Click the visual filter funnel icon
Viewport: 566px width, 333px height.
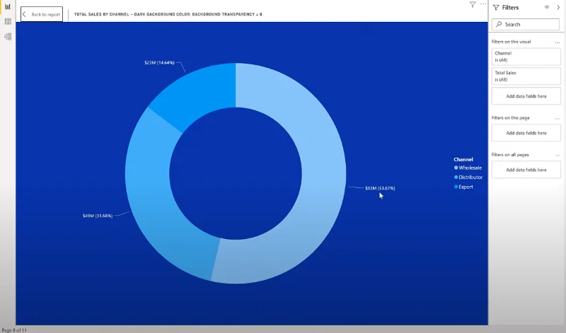point(473,4)
